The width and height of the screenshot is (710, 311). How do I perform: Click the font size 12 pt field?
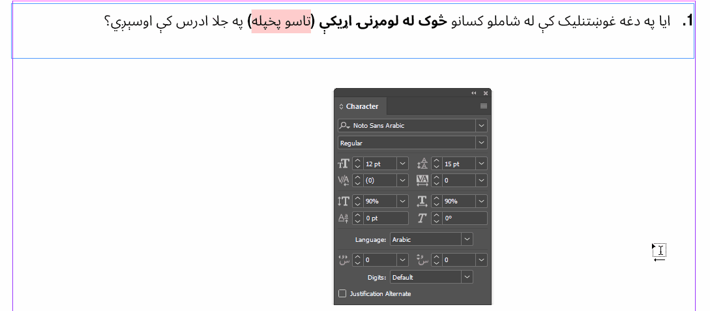click(380, 164)
